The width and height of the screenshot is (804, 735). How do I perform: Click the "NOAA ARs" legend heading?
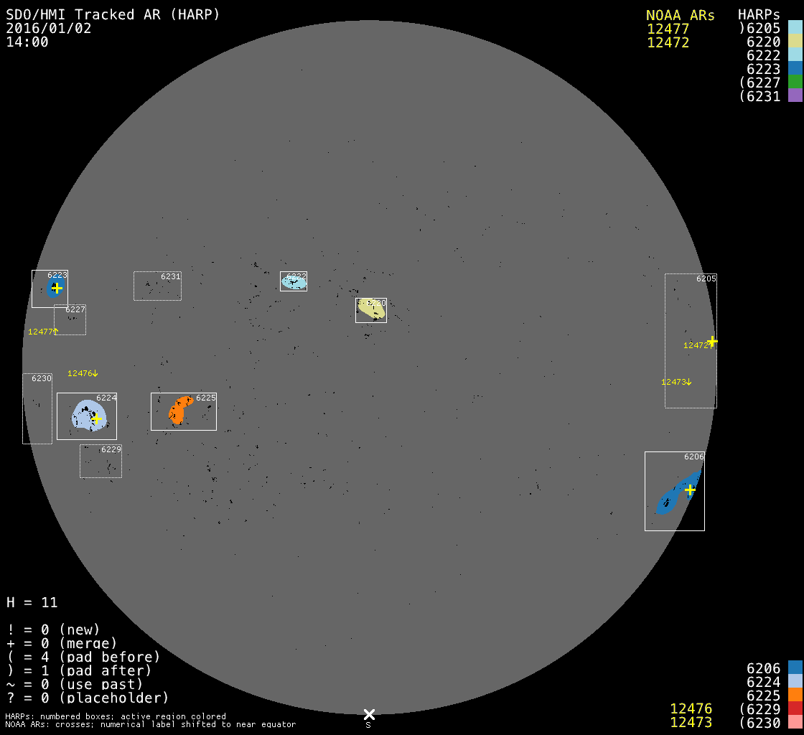point(680,15)
